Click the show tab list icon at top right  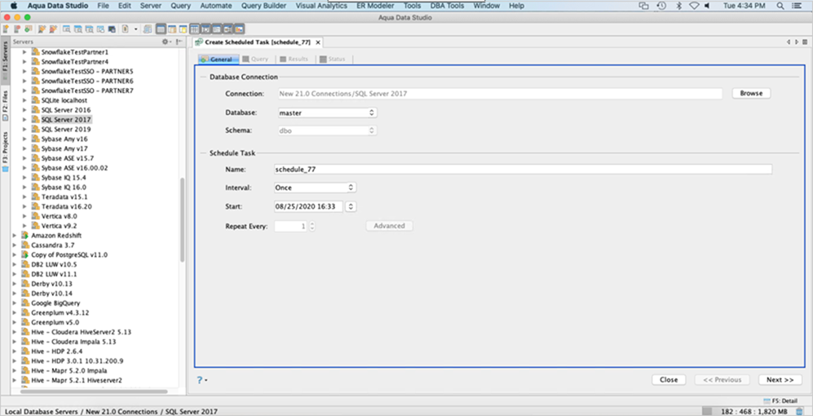805,42
